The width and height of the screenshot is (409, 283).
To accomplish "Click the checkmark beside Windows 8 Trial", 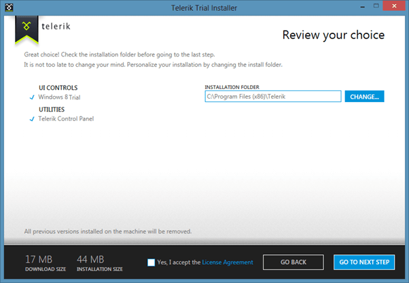I will [32, 97].
